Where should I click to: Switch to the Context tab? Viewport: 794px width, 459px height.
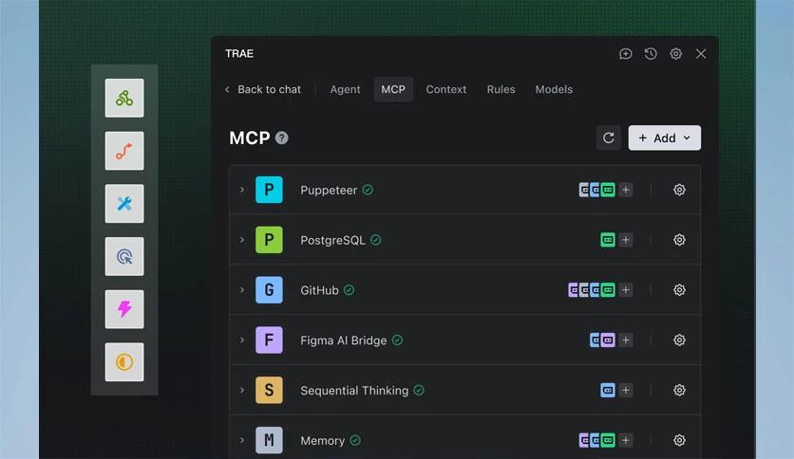445,89
